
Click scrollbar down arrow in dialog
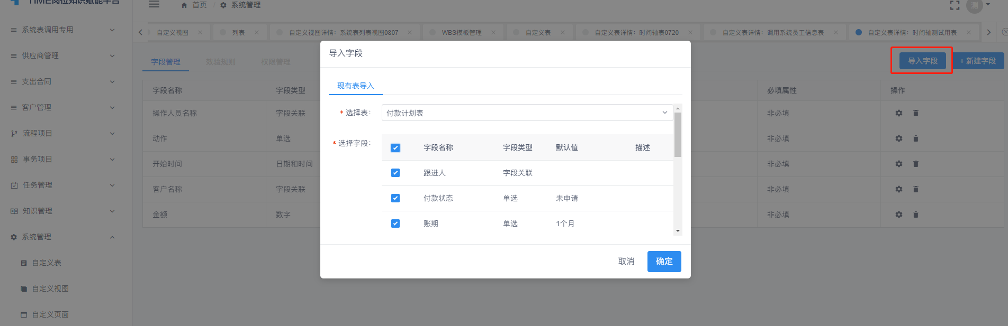[678, 231]
